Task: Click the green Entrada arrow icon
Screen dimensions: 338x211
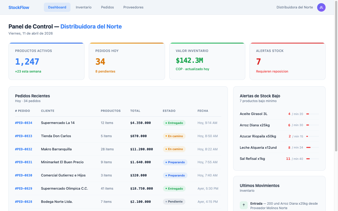Action: point(243,205)
